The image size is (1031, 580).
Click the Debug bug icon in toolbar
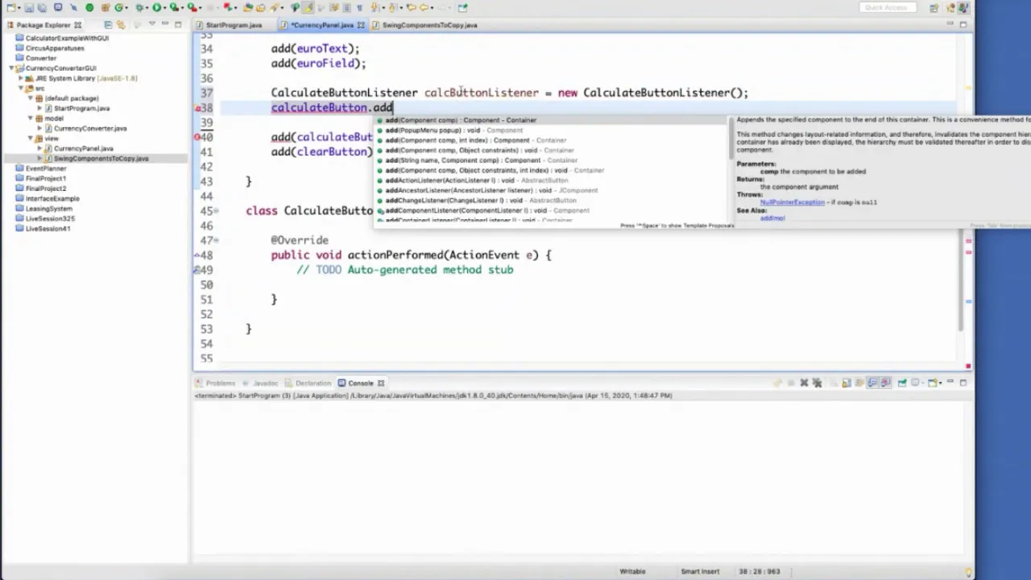(139, 8)
